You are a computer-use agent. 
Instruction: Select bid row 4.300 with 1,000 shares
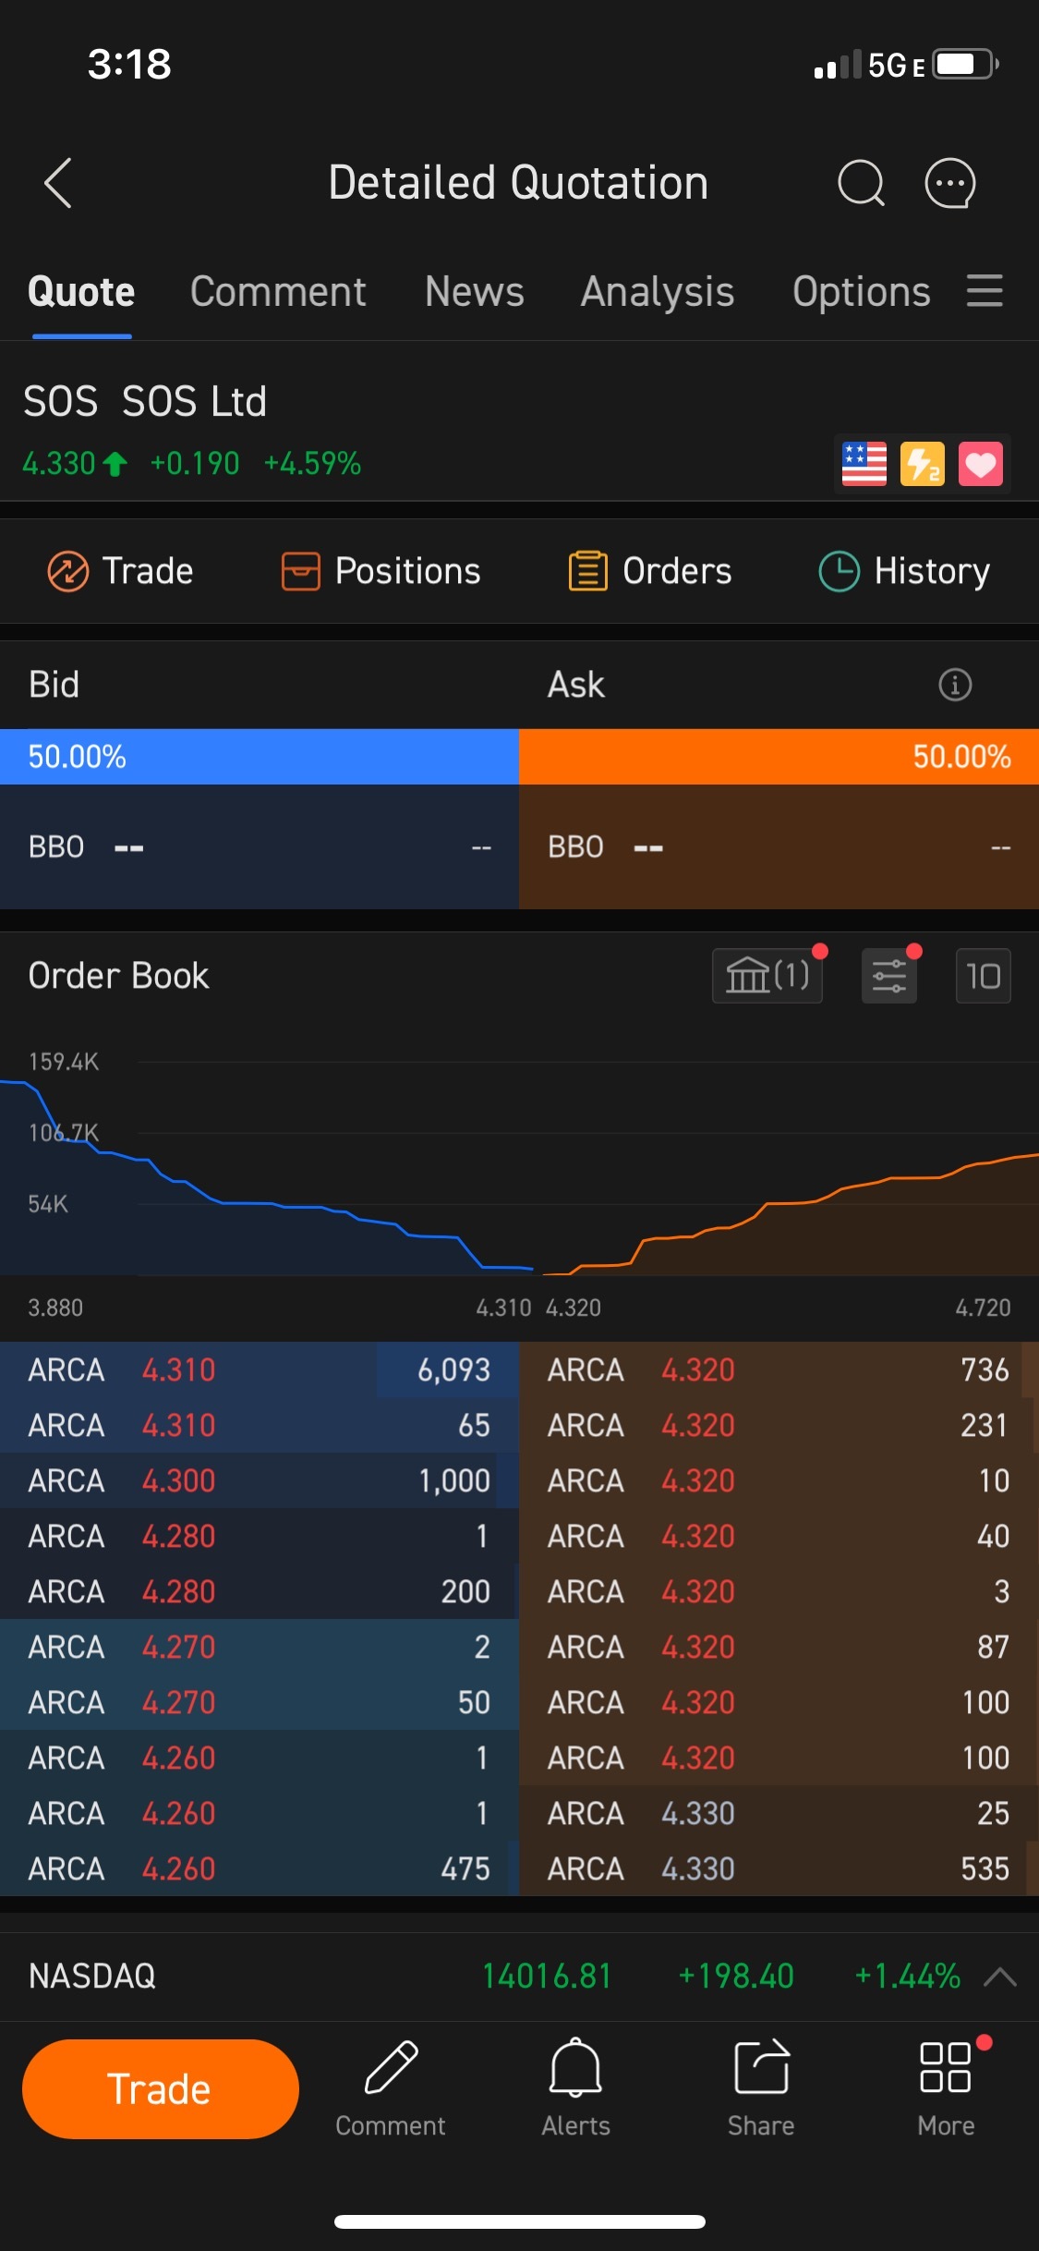260,1480
